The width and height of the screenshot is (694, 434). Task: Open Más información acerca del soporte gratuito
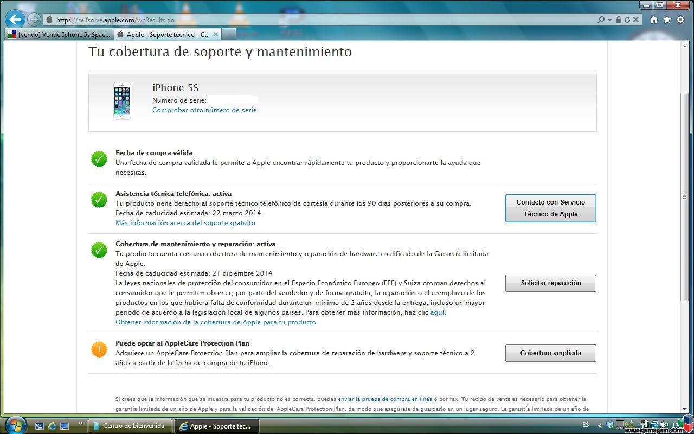click(x=185, y=223)
